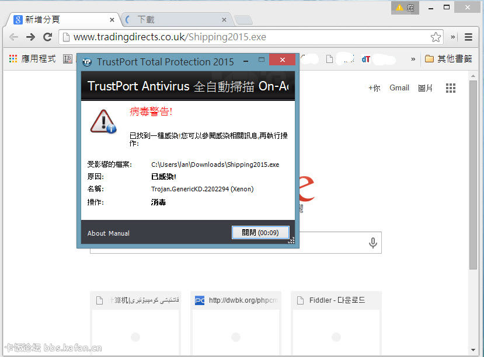
Task: Bookmark this page with the star icon
Action: tap(436, 37)
